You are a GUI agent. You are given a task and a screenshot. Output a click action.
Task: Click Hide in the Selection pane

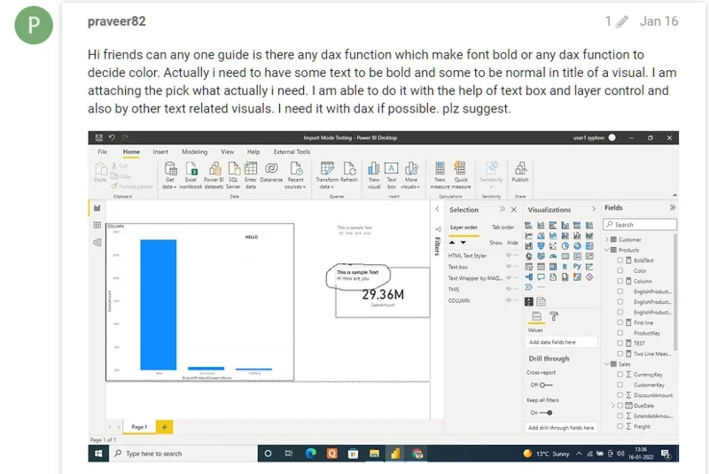[512, 243]
